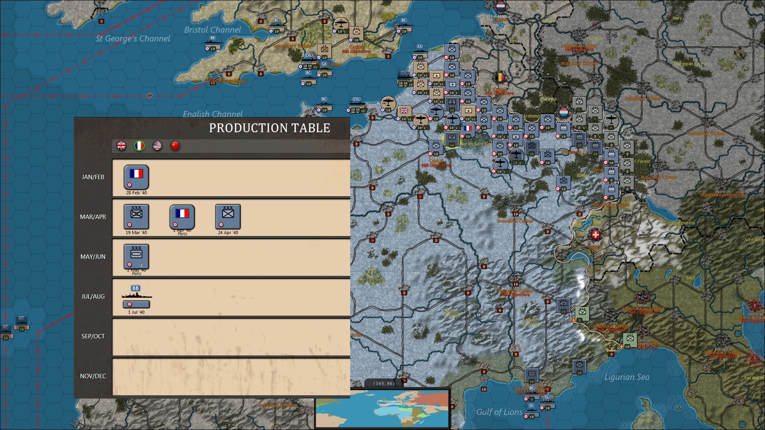Click the empty SEP/OCT production row
The height and width of the screenshot is (430, 765).
click(x=231, y=336)
